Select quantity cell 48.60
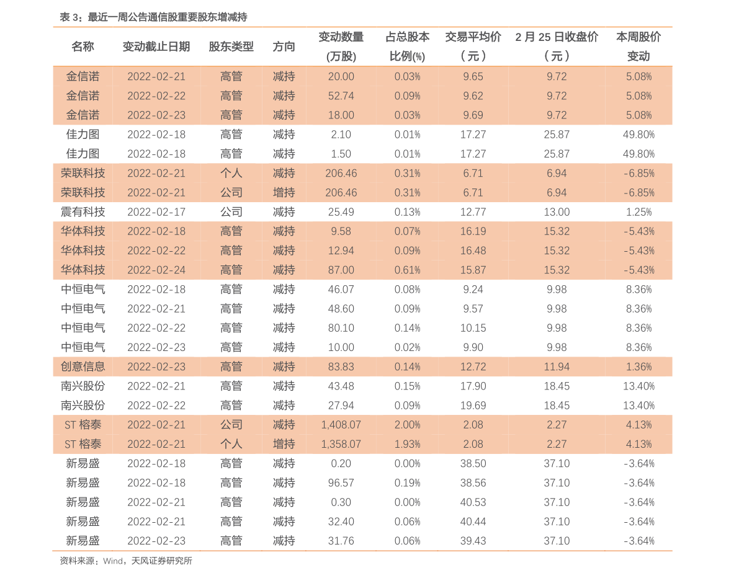Image resolution: width=739 pixels, height=578 pixels. click(341, 309)
